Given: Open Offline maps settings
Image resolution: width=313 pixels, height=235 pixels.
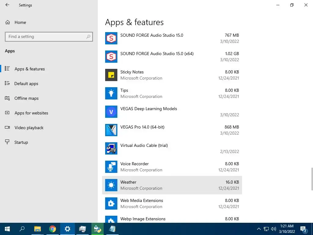Looking at the screenshot, I should pyautogui.click(x=26, y=98).
